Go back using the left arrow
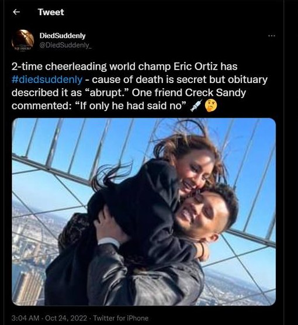298x325 pixels. coord(16,12)
